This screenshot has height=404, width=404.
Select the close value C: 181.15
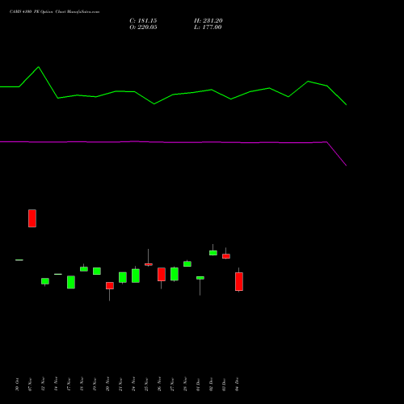tap(143, 21)
